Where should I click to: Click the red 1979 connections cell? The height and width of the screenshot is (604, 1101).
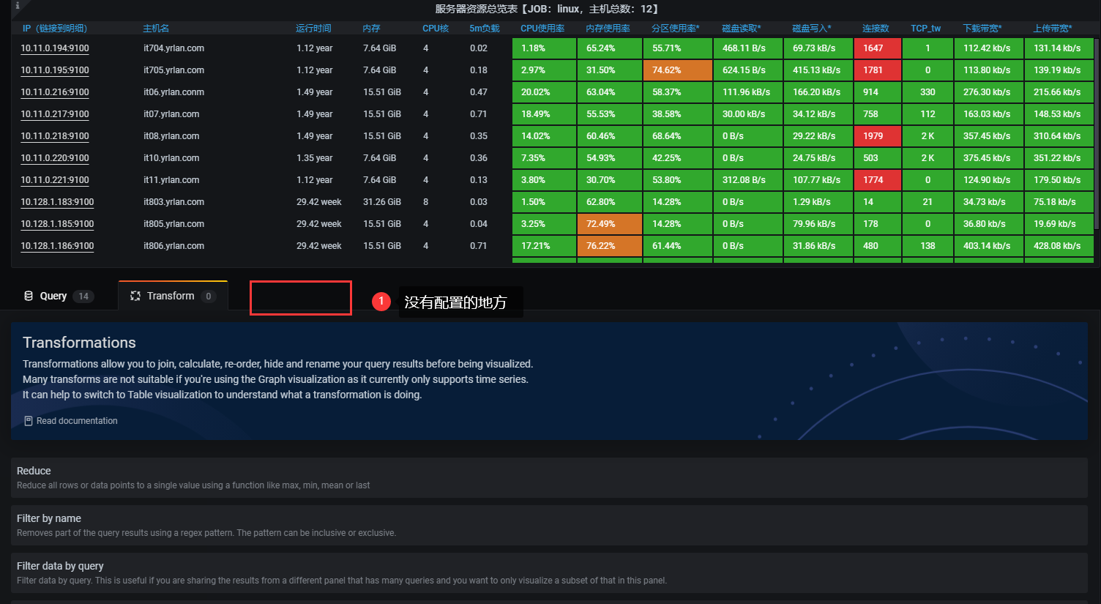pos(878,136)
